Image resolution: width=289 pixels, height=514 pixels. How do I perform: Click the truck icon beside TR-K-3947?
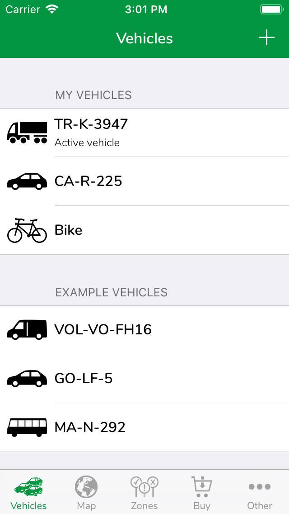[x=27, y=133]
